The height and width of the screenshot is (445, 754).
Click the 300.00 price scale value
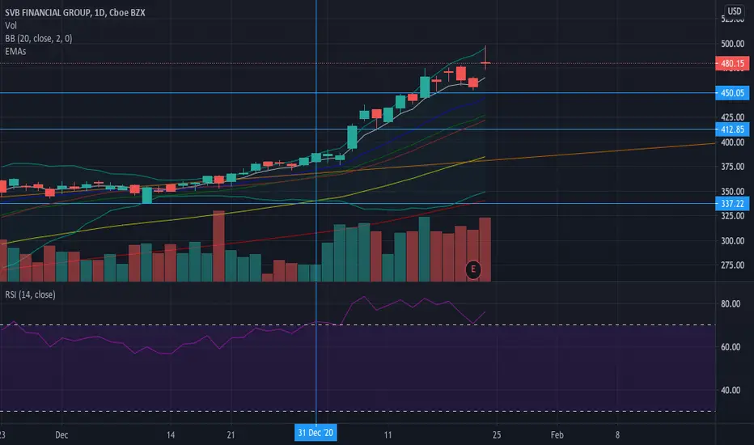click(732, 240)
